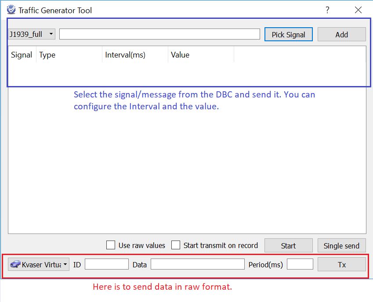Click the Traffic Generator Tool title icon
Image resolution: width=373 pixels, height=302 pixels.
pyautogui.click(x=11, y=10)
